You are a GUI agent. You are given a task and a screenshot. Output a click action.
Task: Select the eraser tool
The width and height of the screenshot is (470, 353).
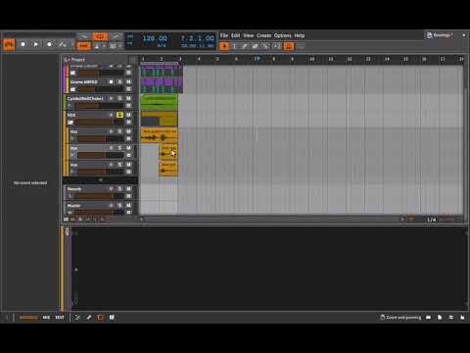click(x=255, y=46)
